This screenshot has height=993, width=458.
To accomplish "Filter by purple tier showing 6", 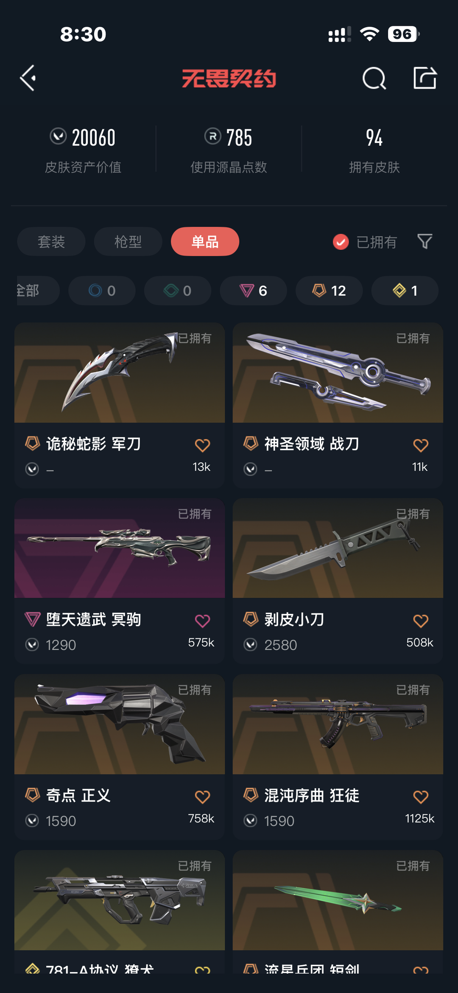I will pos(253,291).
